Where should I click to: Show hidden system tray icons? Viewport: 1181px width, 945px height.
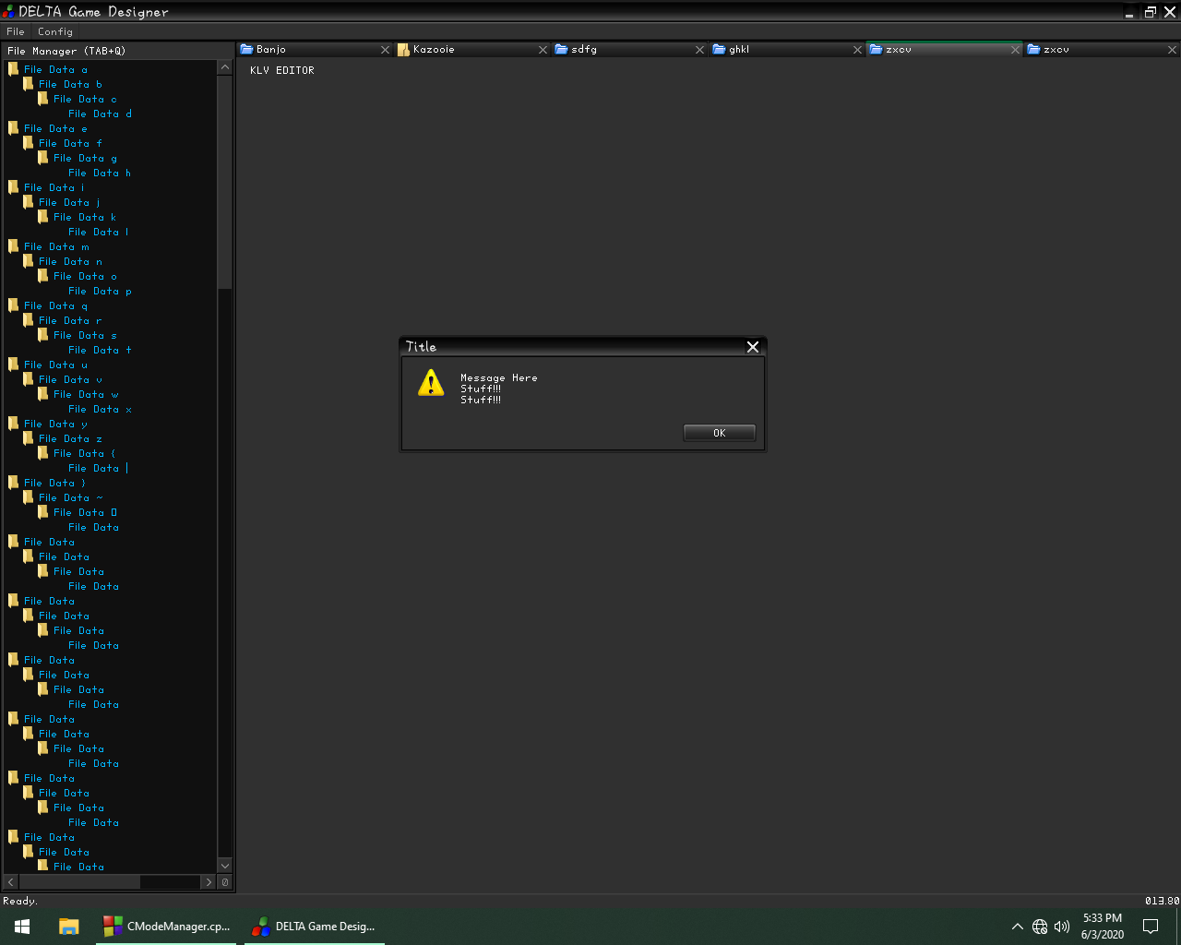coord(1017,927)
